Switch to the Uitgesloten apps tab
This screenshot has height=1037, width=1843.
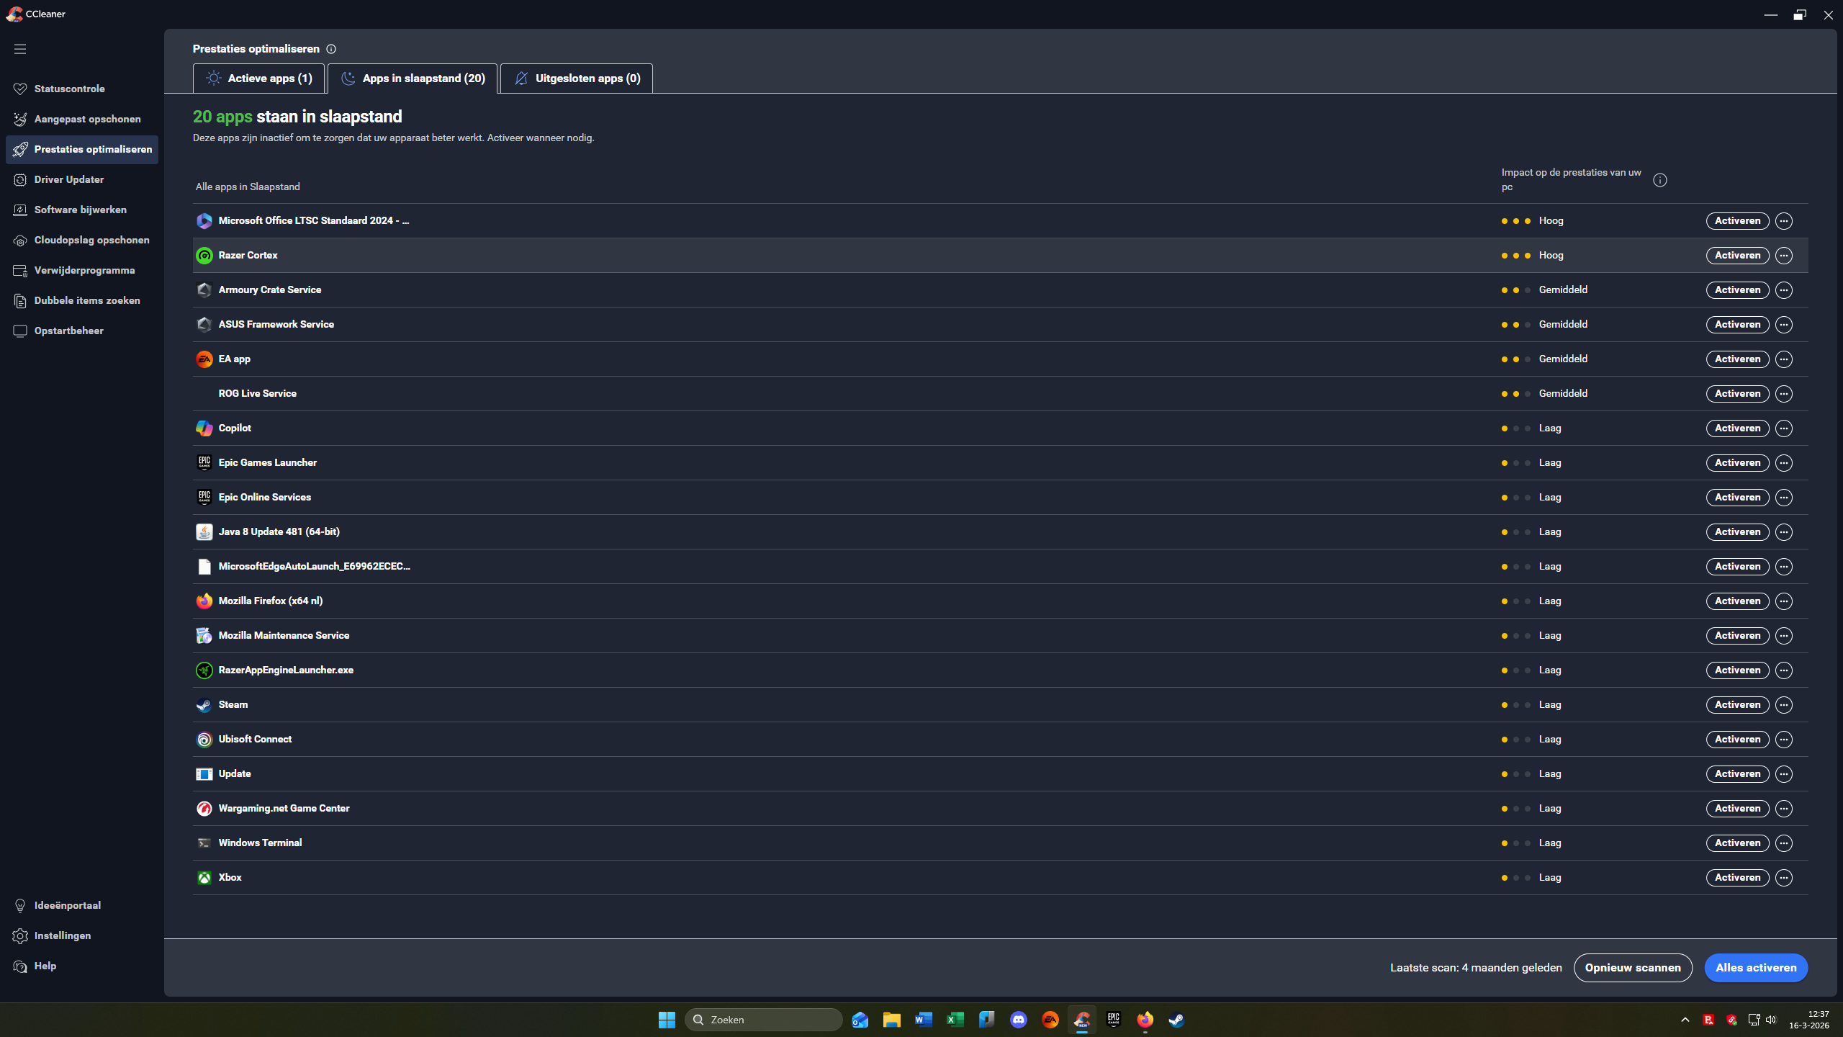coord(577,78)
